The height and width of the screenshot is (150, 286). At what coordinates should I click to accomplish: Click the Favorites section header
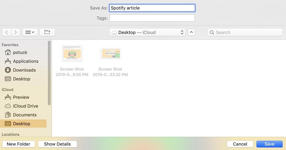point(10,45)
